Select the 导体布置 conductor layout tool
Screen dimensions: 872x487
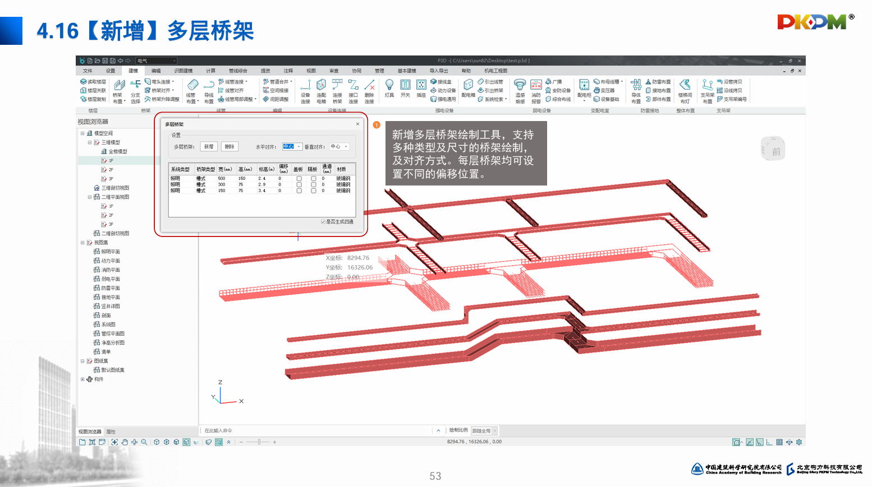click(x=636, y=91)
